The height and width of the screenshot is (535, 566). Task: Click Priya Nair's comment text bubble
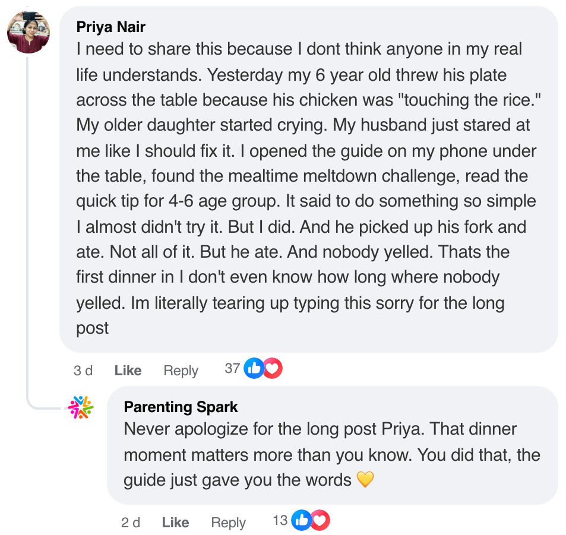pos(309,178)
